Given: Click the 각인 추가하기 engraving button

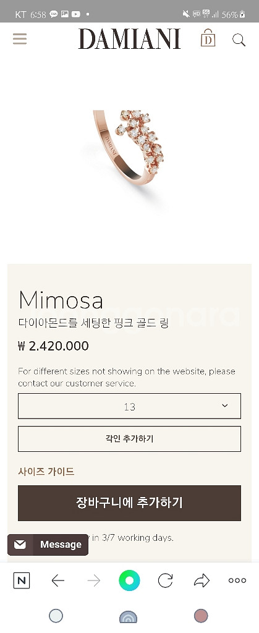Looking at the screenshot, I should pyautogui.click(x=130, y=439).
